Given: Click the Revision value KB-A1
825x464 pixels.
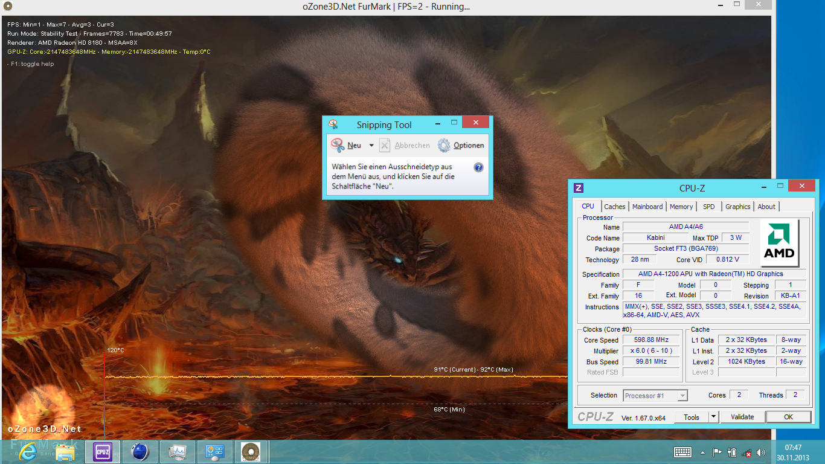Looking at the screenshot, I should [791, 296].
